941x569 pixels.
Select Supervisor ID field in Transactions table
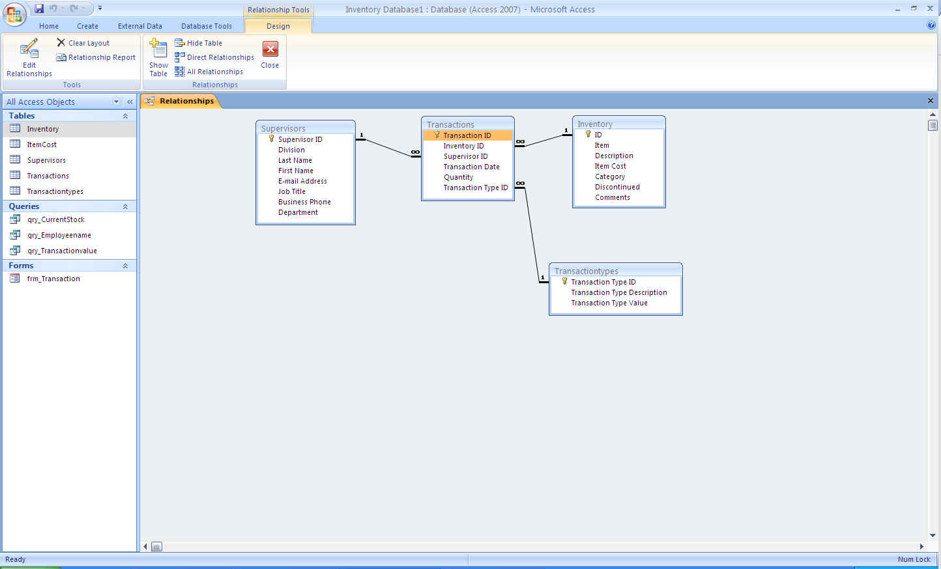467,156
